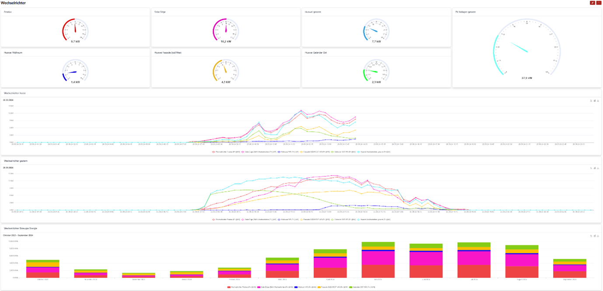The height and width of the screenshot is (291, 603).
Task: Click the bar chart icon on the monthly energy chart
Action: 595,236
